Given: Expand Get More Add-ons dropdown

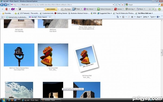Looking at the screenshot, I should tap(152, 13).
